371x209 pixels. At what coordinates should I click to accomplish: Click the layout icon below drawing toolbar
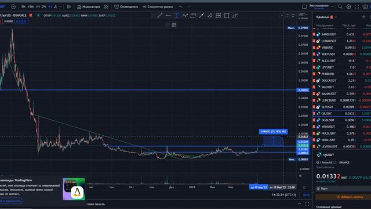[174, 25]
